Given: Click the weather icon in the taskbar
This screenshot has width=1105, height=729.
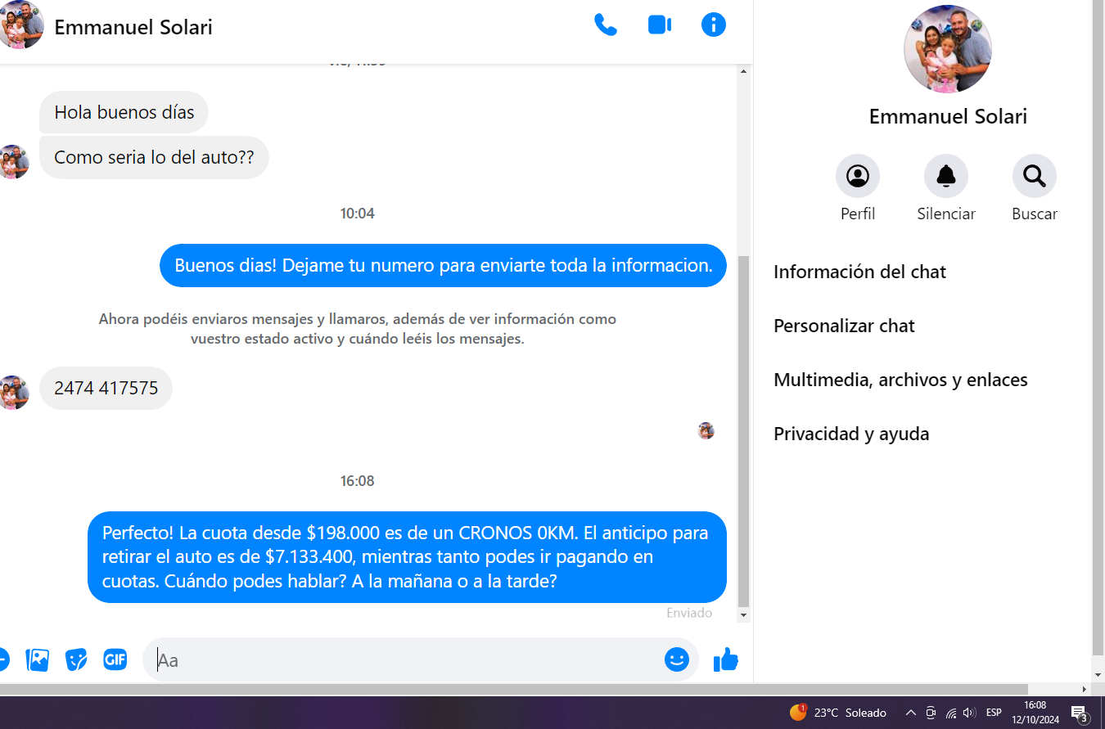Looking at the screenshot, I should 798,713.
